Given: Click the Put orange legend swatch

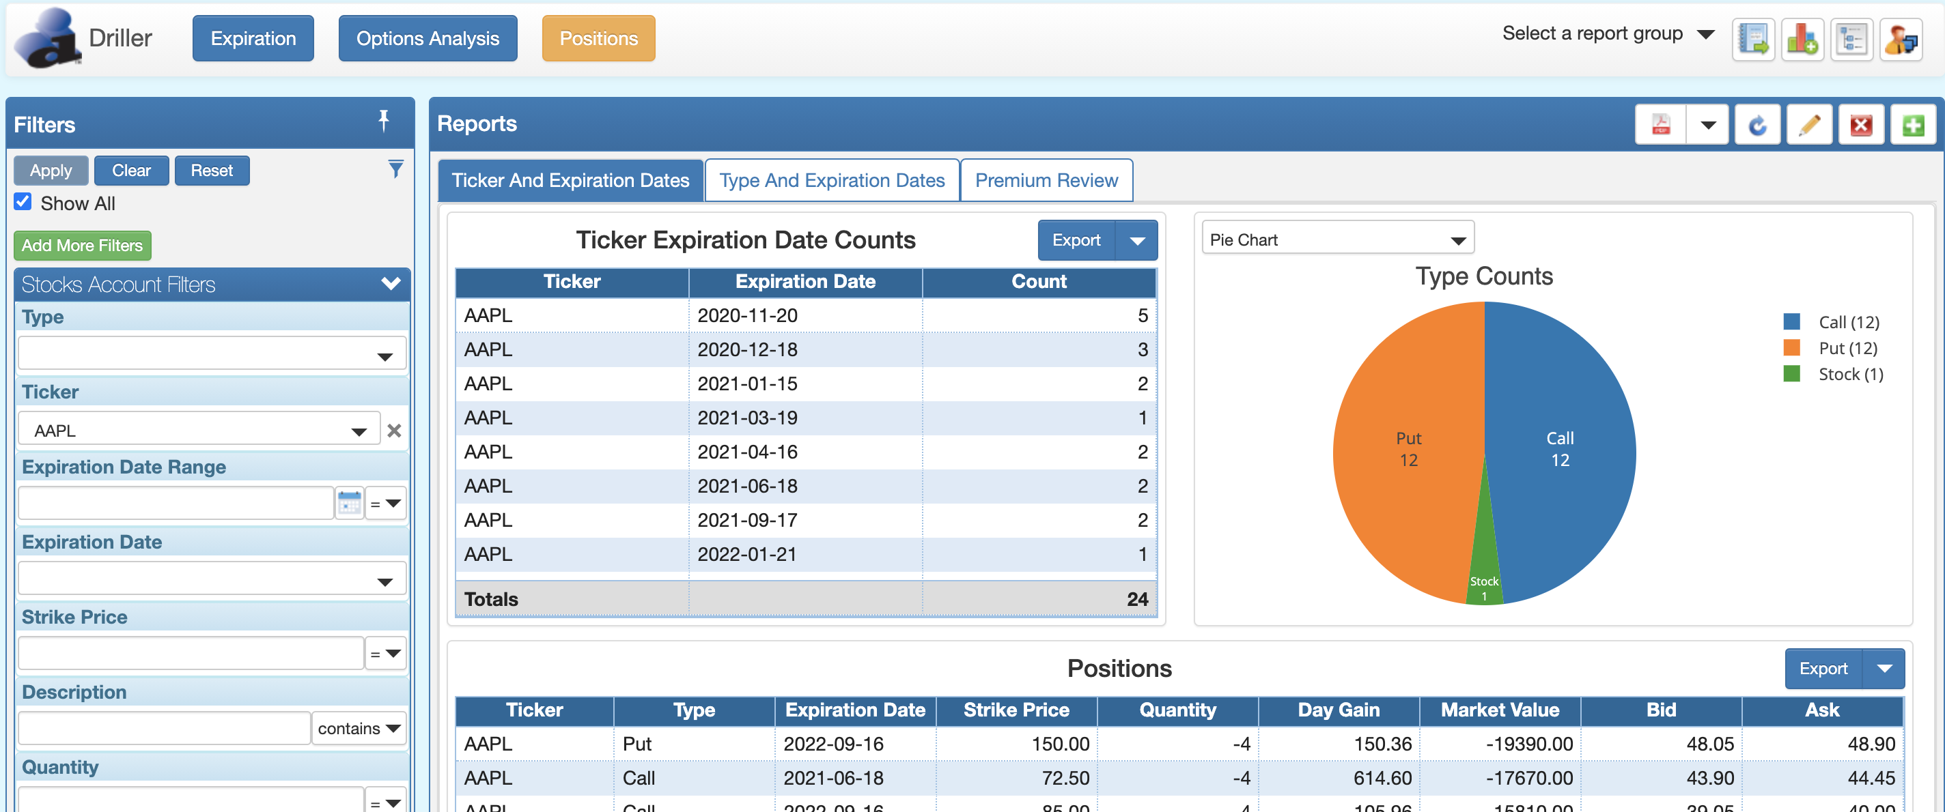Looking at the screenshot, I should click(x=1791, y=348).
